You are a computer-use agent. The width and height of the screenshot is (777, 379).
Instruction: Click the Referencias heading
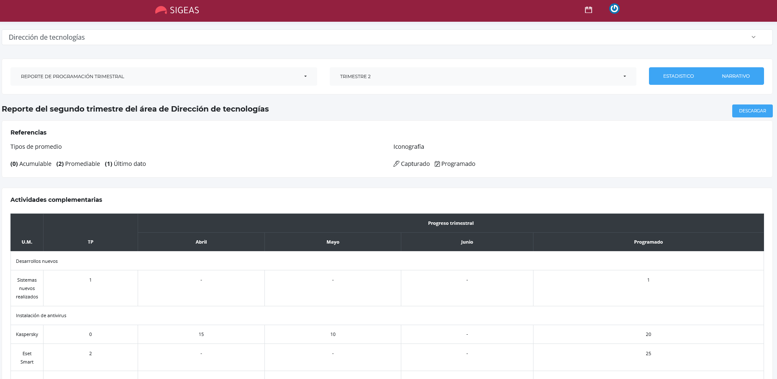click(28, 132)
